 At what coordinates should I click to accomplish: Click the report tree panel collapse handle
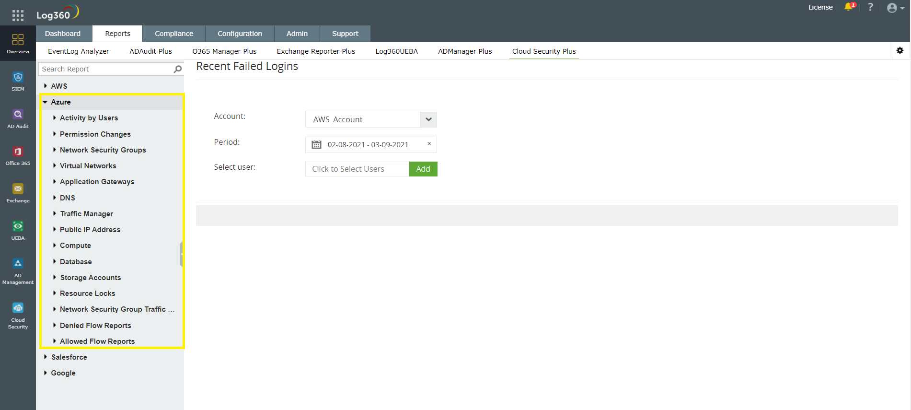tap(182, 254)
